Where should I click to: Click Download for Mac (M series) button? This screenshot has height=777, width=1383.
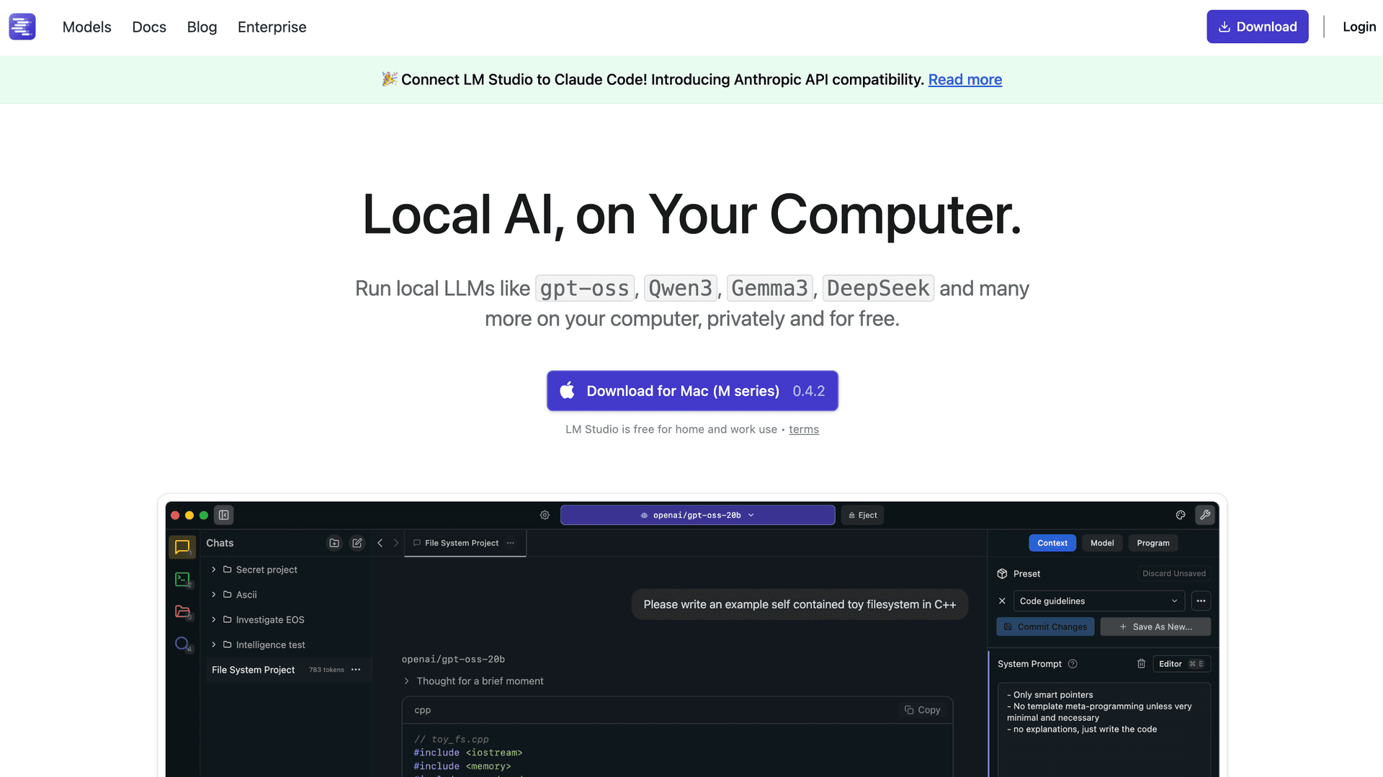tap(692, 391)
